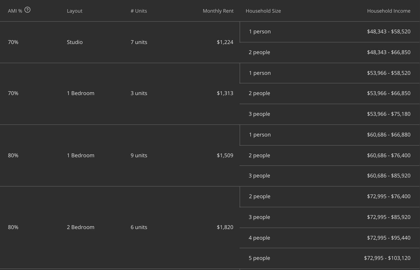Click the $1,313 monthly rent value
The image size is (420, 270).
coord(225,93)
